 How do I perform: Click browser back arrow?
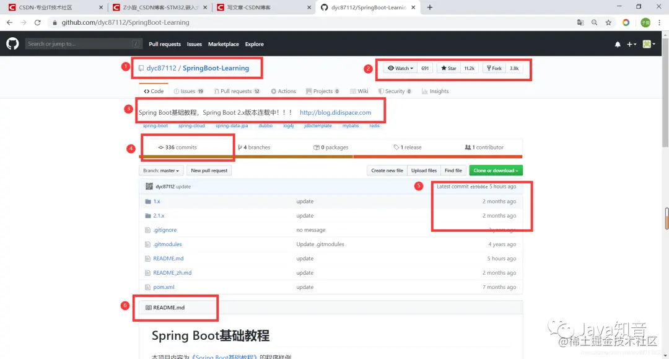coord(9,22)
